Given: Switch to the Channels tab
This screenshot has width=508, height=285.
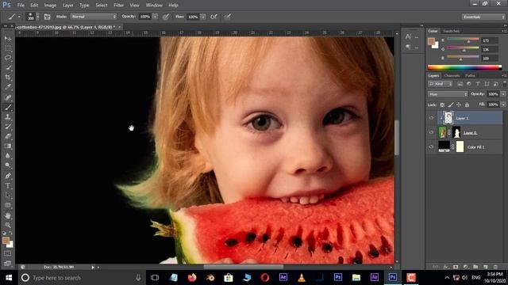Looking at the screenshot, I should [452, 76].
